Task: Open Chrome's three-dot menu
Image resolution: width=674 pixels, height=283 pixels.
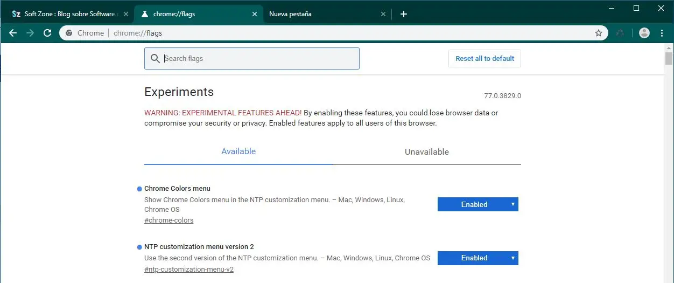Action: tap(662, 33)
